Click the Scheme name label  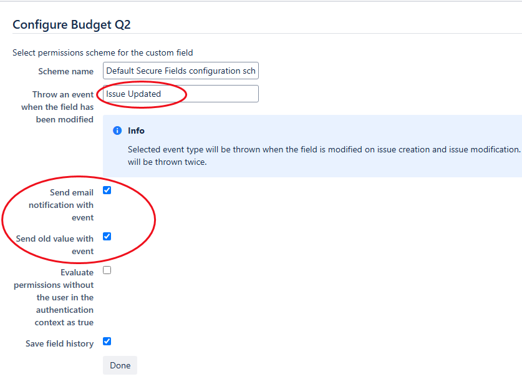click(x=65, y=72)
